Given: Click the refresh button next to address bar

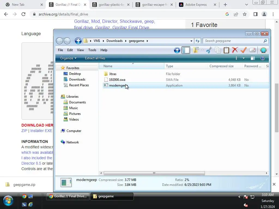Looking at the screenshot, I should coord(198,41).
